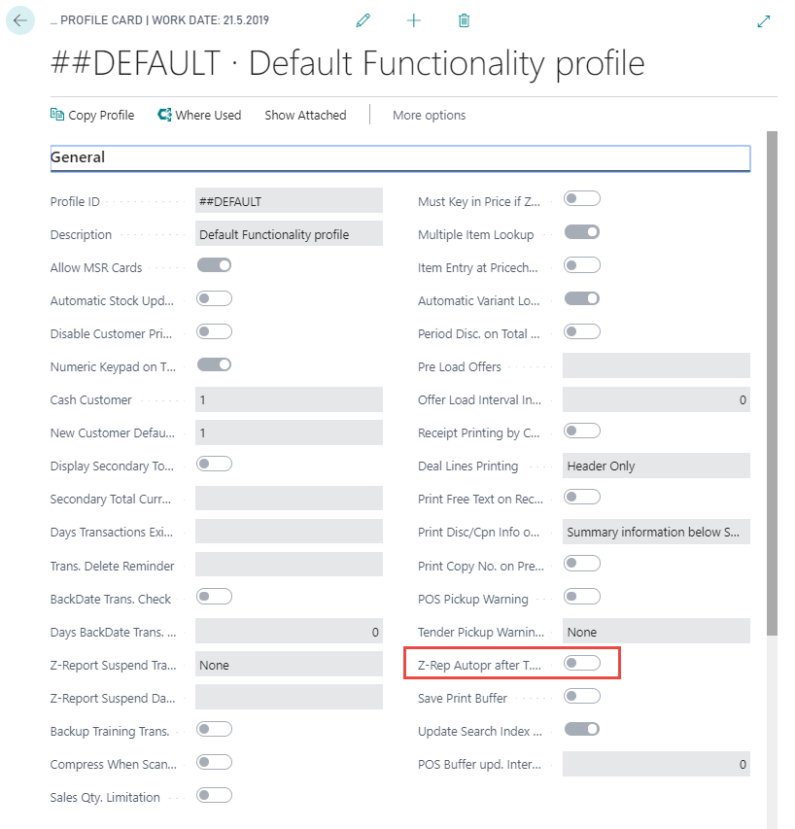Enable Save Print Buffer switch
795x829 pixels.
582,696
